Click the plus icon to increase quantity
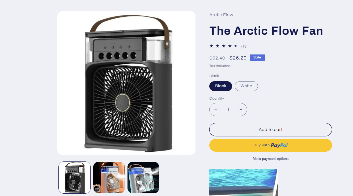 [x=241, y=109]
